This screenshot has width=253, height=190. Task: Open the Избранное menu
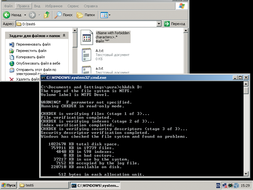coord(54,6)
